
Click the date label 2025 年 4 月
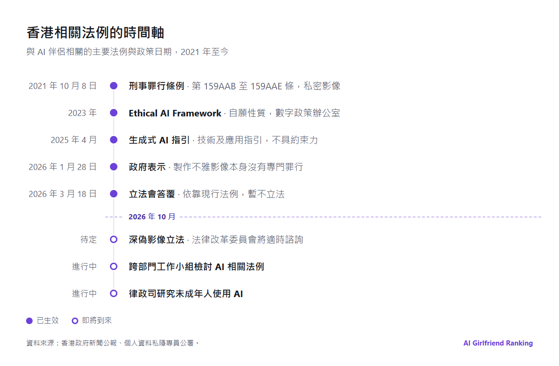point(74,140)
